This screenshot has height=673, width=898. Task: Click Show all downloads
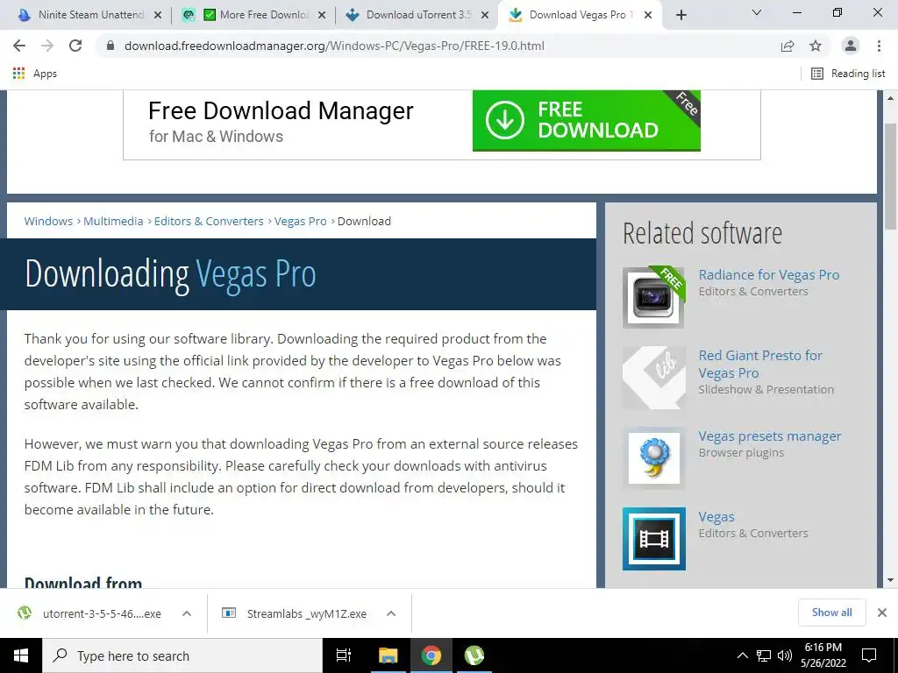tap(831, 613)
